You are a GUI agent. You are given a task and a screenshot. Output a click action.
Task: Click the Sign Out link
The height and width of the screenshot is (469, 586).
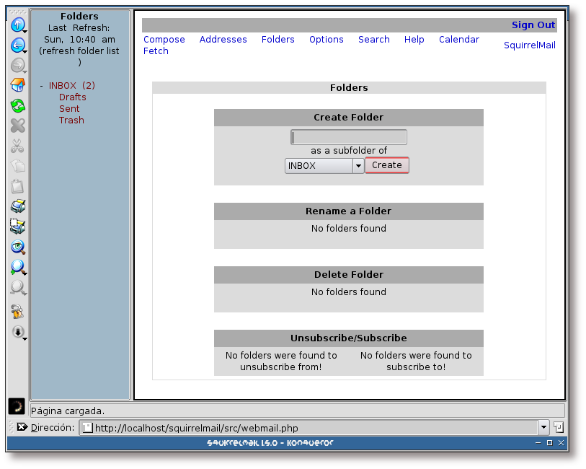(533, 25)
